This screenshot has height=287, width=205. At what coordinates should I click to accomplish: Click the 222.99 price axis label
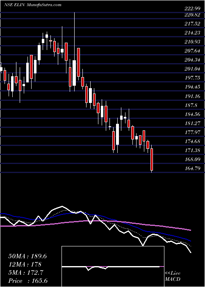[192, 9]
